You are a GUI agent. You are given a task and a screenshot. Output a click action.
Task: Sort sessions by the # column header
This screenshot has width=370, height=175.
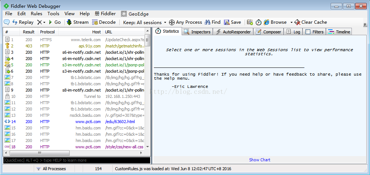pyautogui.click(x=11, y=32)
